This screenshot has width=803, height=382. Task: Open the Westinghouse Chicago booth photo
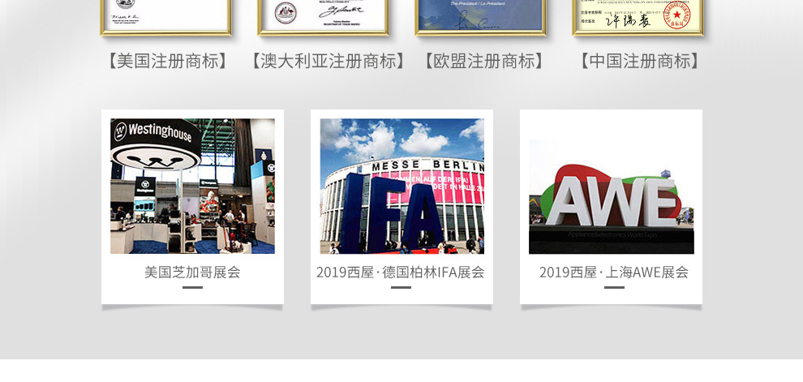(x=192, y=187)
